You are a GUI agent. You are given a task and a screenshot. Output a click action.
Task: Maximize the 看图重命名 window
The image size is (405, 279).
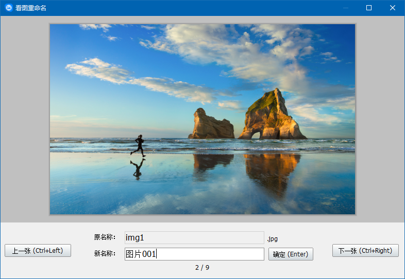click(x=369, y=8)
